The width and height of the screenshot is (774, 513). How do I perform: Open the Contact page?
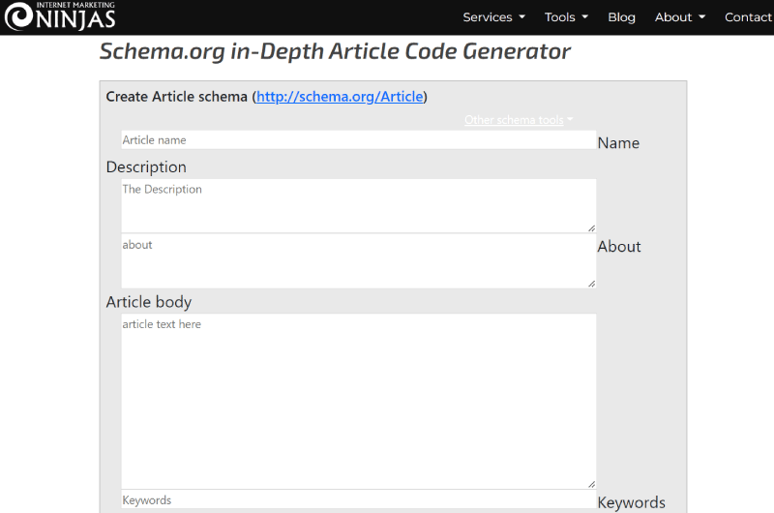748,17
